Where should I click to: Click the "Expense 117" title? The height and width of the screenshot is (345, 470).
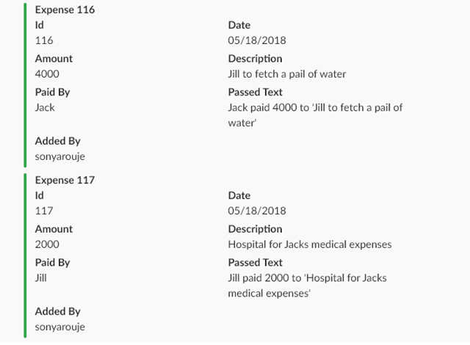point(65,180)
